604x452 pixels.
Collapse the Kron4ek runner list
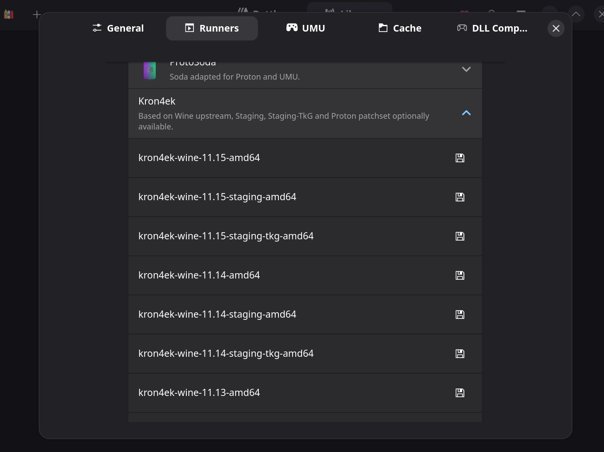tap(466, 113)
